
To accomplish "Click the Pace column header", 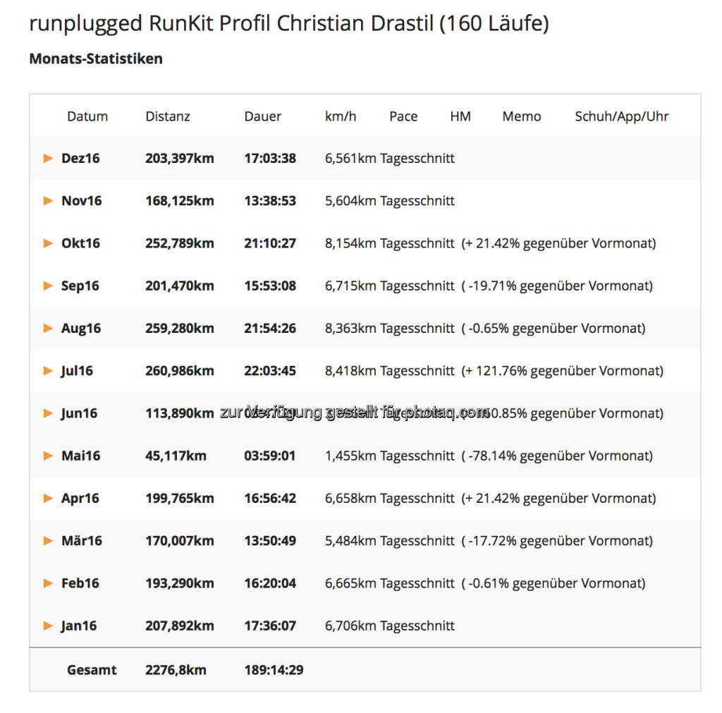I will point(403,116).
